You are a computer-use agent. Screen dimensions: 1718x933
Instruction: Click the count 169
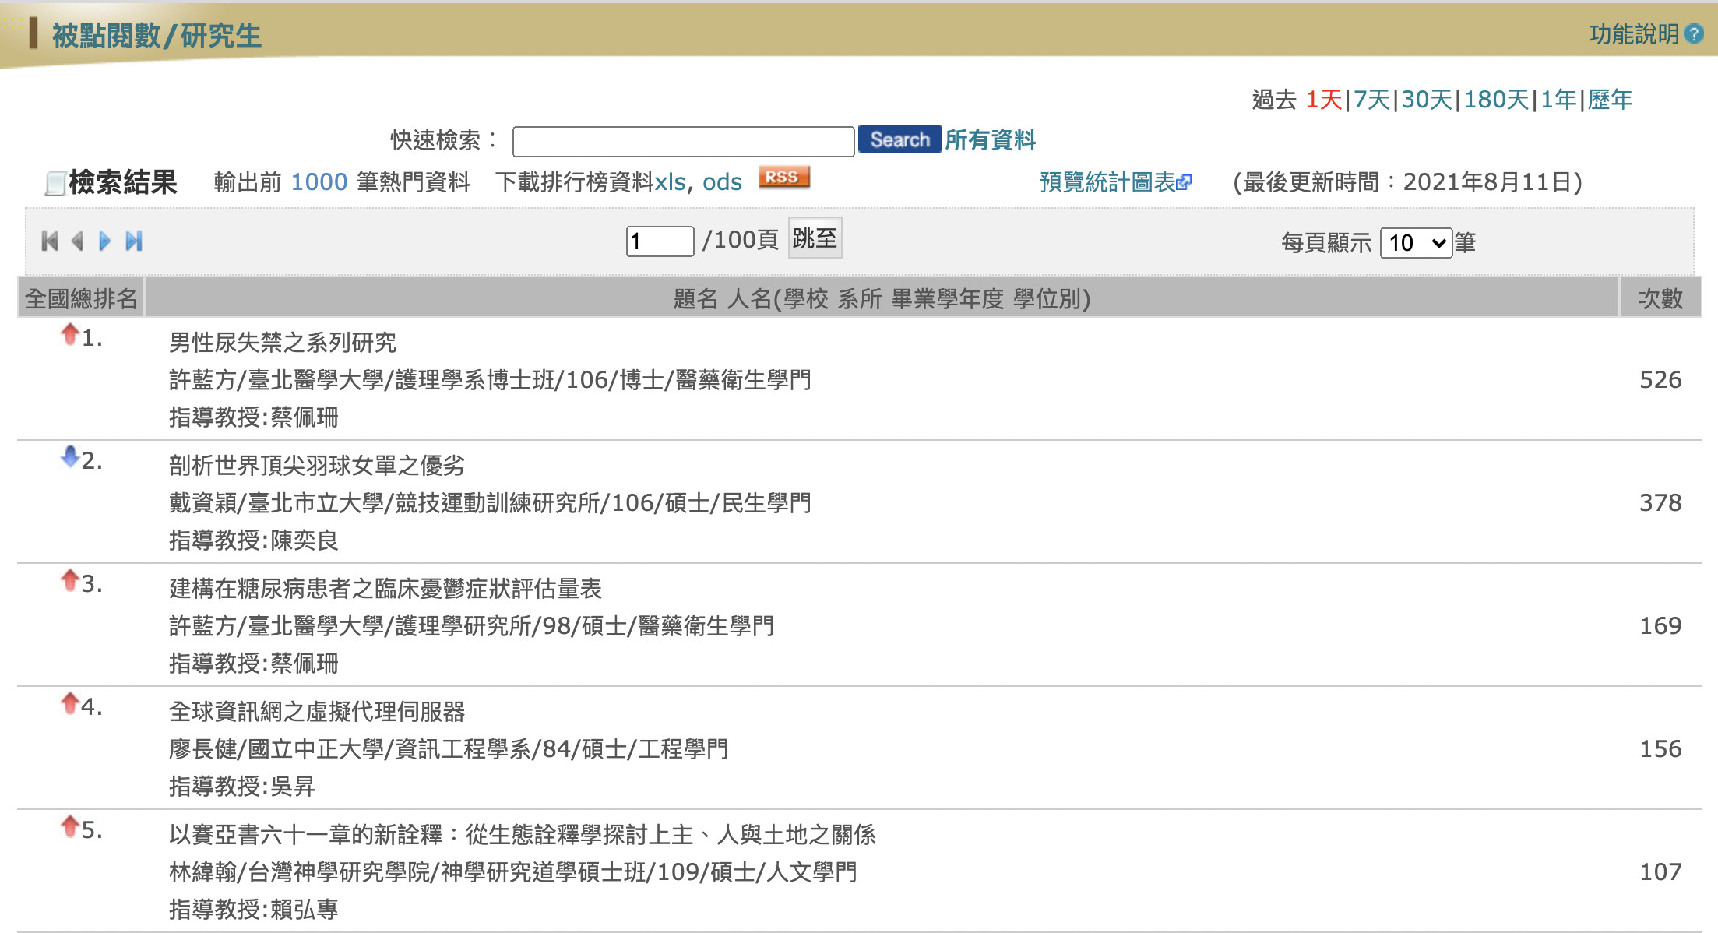pyautogui.click(x=1660, y=626)
